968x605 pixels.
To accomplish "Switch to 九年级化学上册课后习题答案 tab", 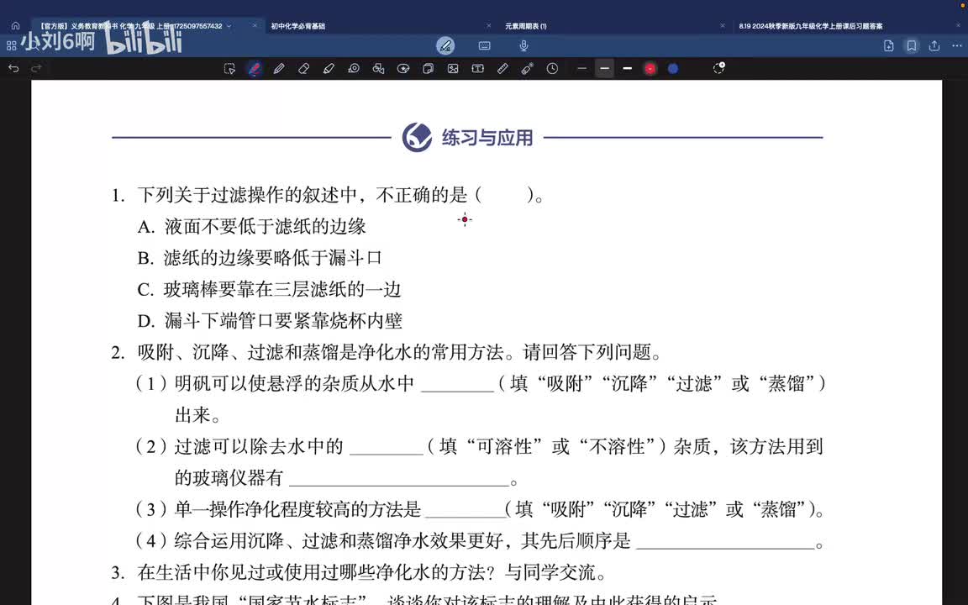I will point(811,26).
